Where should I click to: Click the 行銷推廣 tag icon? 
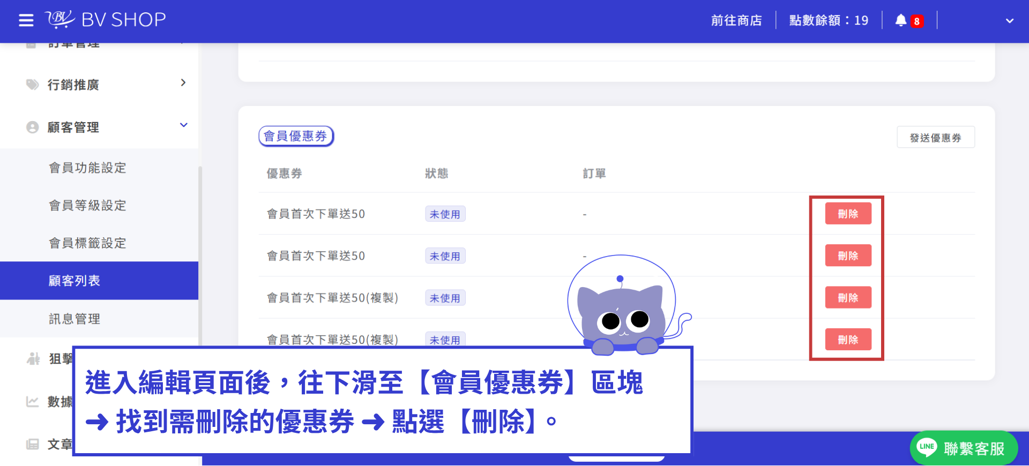point(33,85)
